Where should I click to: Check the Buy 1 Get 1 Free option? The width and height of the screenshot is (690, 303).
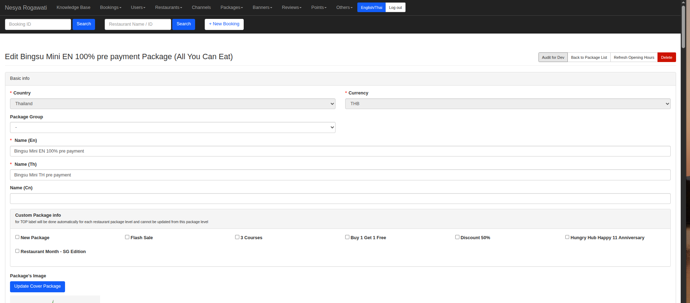tap(347, 237)
